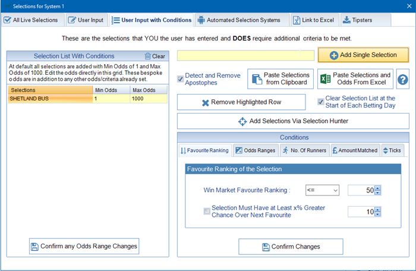Click the yellow selection name input field
This screenshot has height=271, width=416.
(245, 55)
